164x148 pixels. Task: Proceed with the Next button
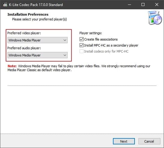pyautogui.click(x=124, y=141)
